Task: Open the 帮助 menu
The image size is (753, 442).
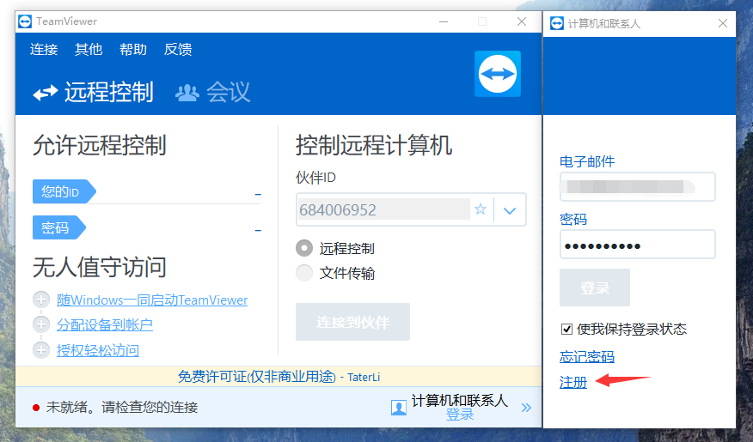Action: [133, 49]
